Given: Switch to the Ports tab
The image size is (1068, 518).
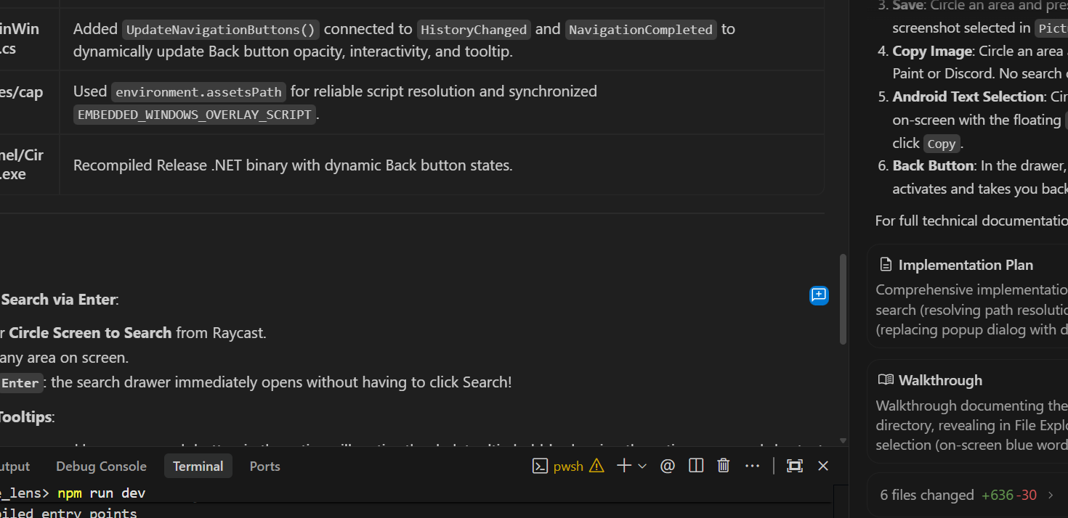Looking at the screenshot, I should point(264,466).
